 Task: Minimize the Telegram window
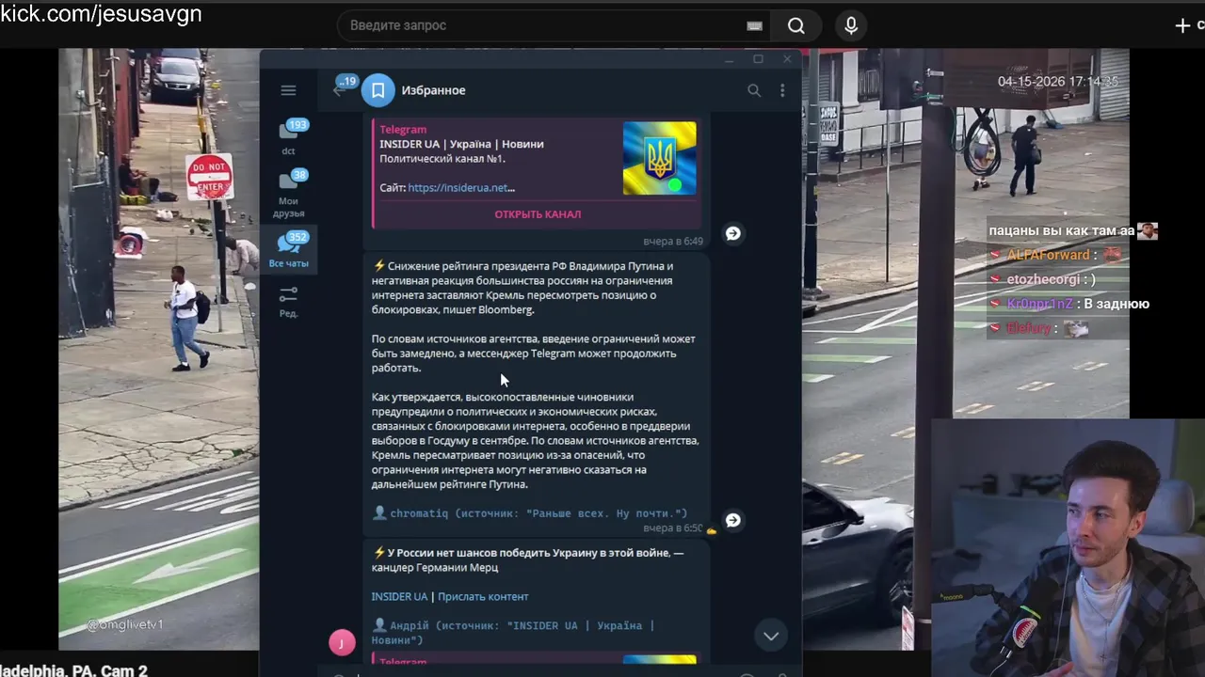[x=729, y=59]
